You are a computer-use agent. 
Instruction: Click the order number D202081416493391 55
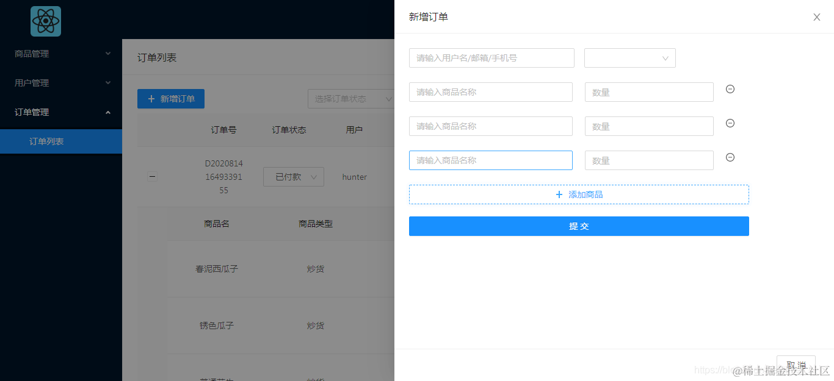tap(223, 177)
